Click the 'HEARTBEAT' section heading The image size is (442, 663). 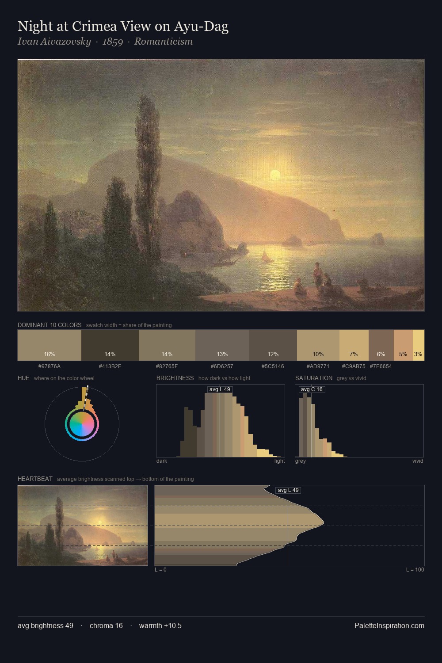[35, 479]
